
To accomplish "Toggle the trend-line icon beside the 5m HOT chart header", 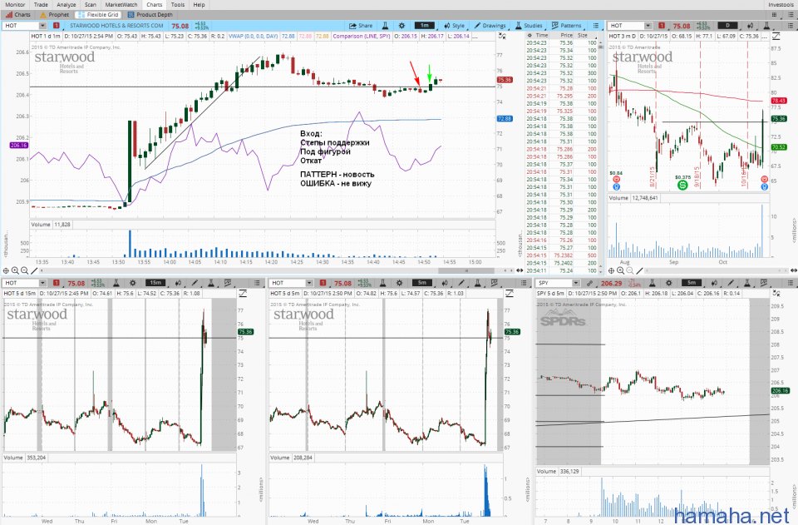I will [x=510, y=294].
